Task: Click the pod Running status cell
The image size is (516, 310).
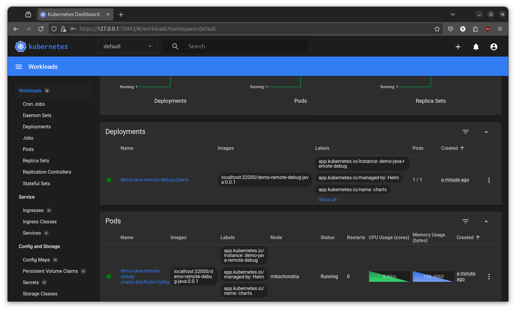Action: tap(329, 276)
